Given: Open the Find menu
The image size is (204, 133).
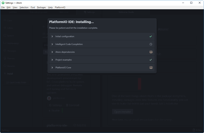Looking at the screenshot, I should (33, 8).
